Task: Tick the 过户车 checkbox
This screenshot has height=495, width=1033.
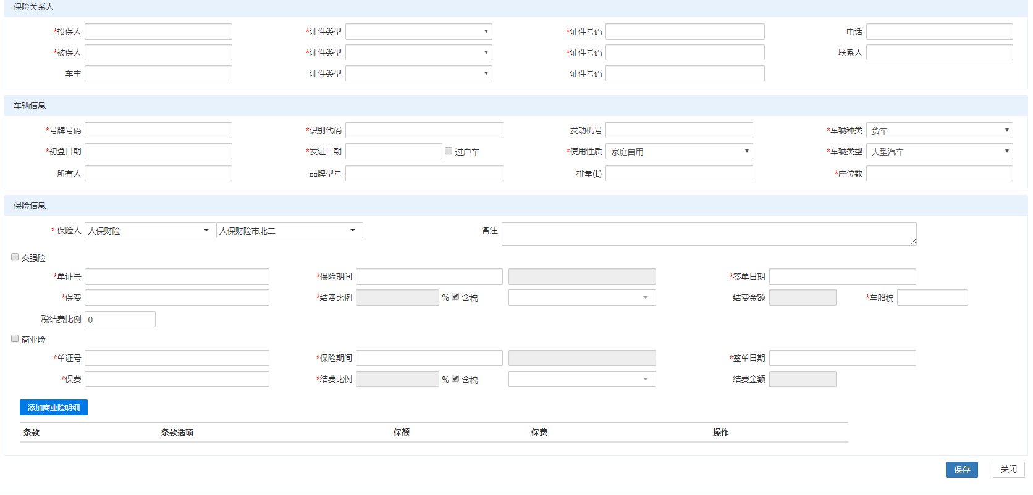Action: pos(449,151)
